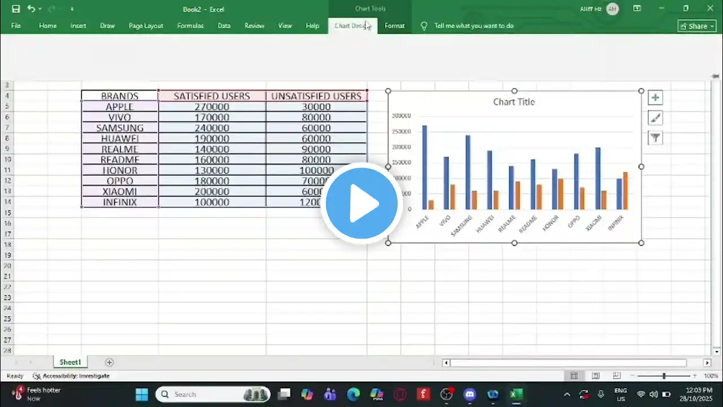The image size is (723, 407).
Task: Switch to Normal view
Action: point(574,376)
